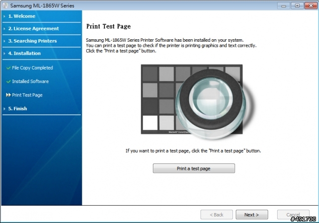This screenshot has width=319, height=223.
Task: Click the Cancel button
Action: point(293,215)
